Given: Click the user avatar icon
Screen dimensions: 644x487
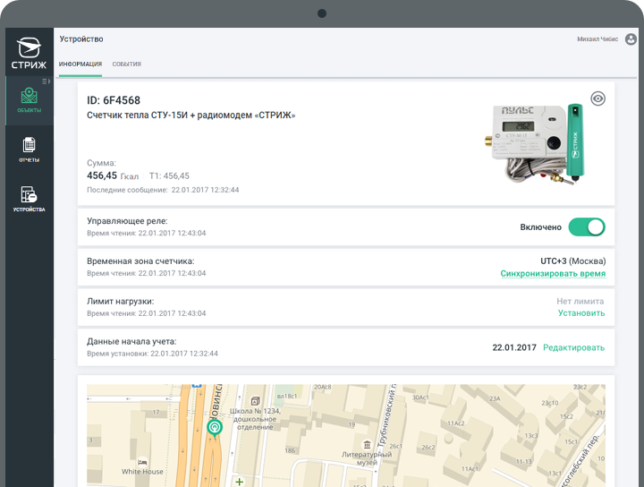Looking at the screenshot, I should [x=631, y=39].
